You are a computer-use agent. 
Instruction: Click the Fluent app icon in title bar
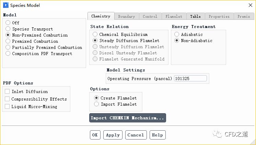(5, 5)
